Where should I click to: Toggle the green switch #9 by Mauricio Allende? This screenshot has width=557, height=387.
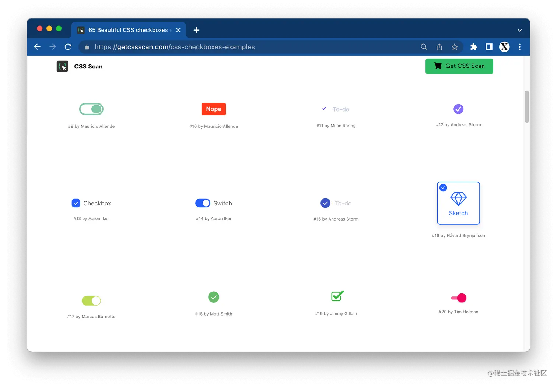91,109
